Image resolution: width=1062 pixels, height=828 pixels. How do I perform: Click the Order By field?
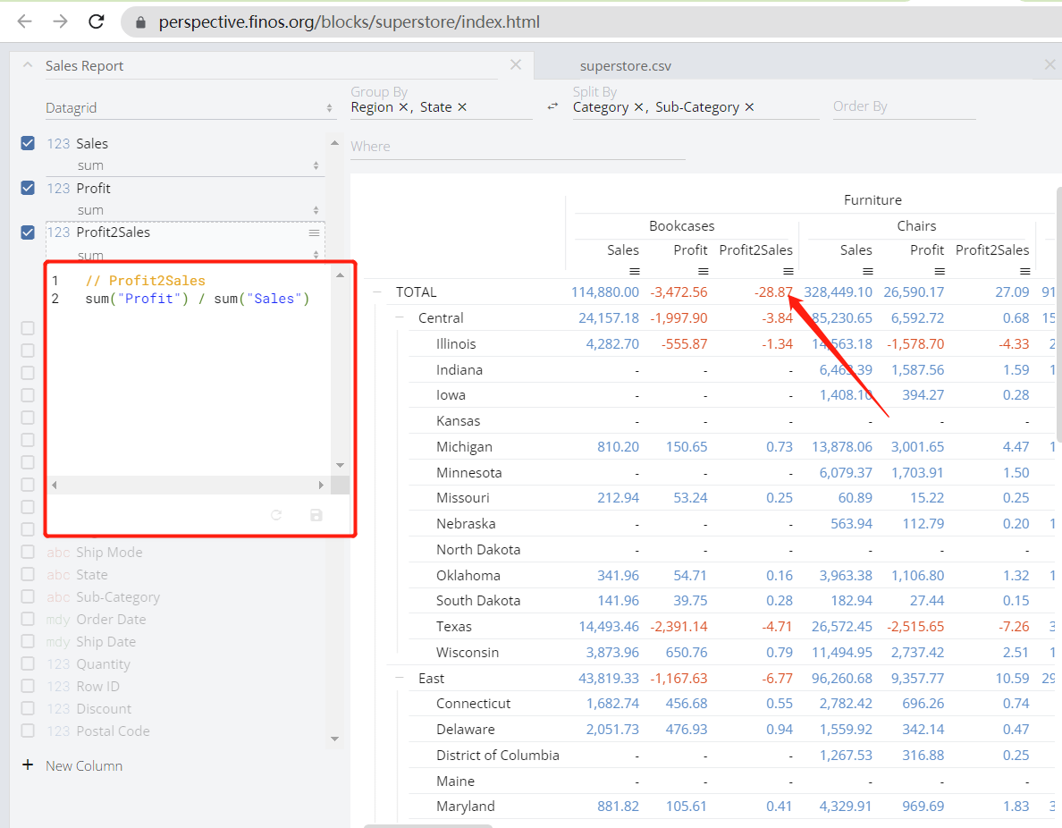click(x=904, y=106)
